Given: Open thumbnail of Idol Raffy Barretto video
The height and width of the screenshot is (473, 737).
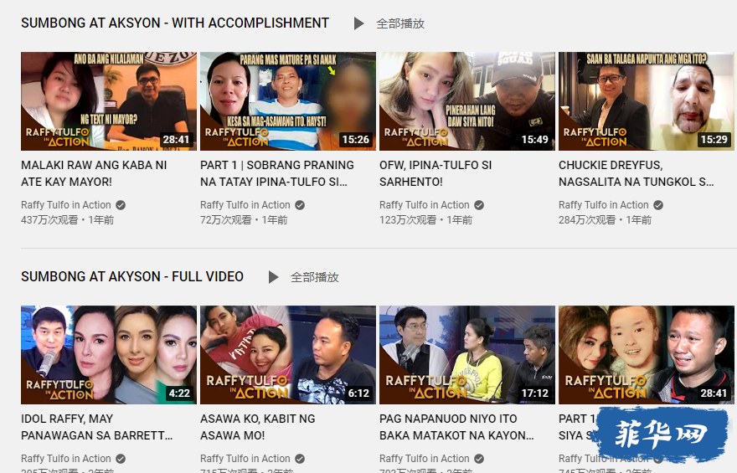Looking at the screenshot, I should (109, 355).
